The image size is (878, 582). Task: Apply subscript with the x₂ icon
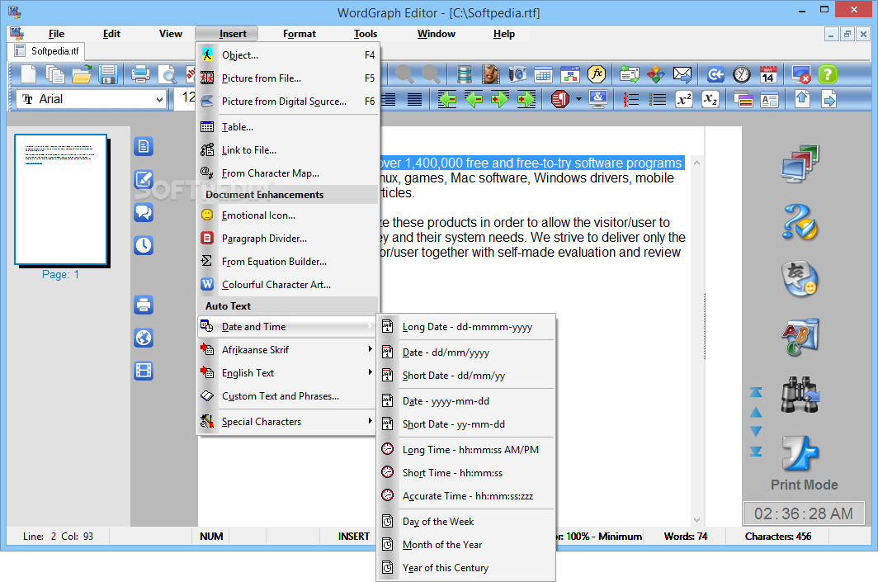tap(710, 100)
